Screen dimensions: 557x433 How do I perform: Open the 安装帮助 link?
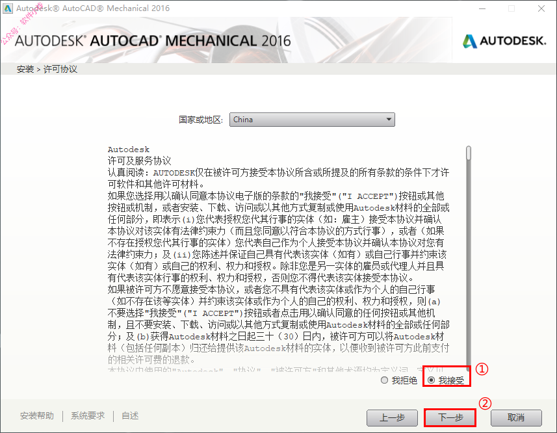37,415
